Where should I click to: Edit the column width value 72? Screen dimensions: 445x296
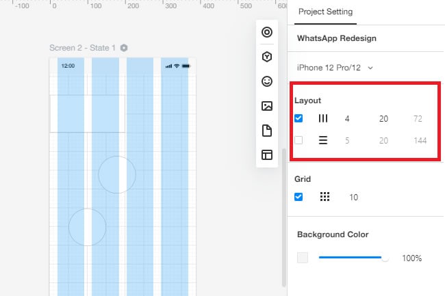point(418,119)
